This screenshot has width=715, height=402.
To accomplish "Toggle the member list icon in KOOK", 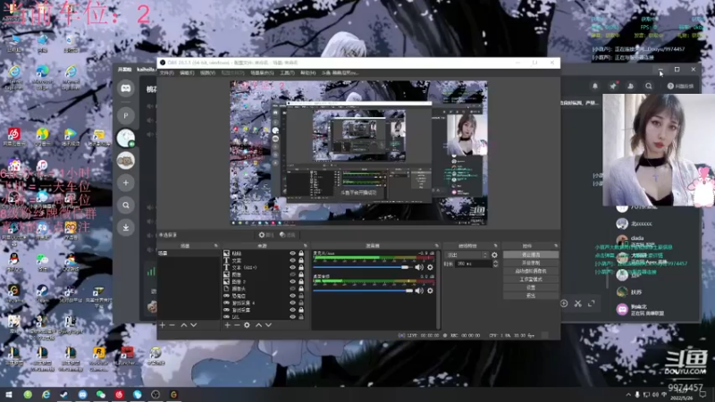I will 631,86.
